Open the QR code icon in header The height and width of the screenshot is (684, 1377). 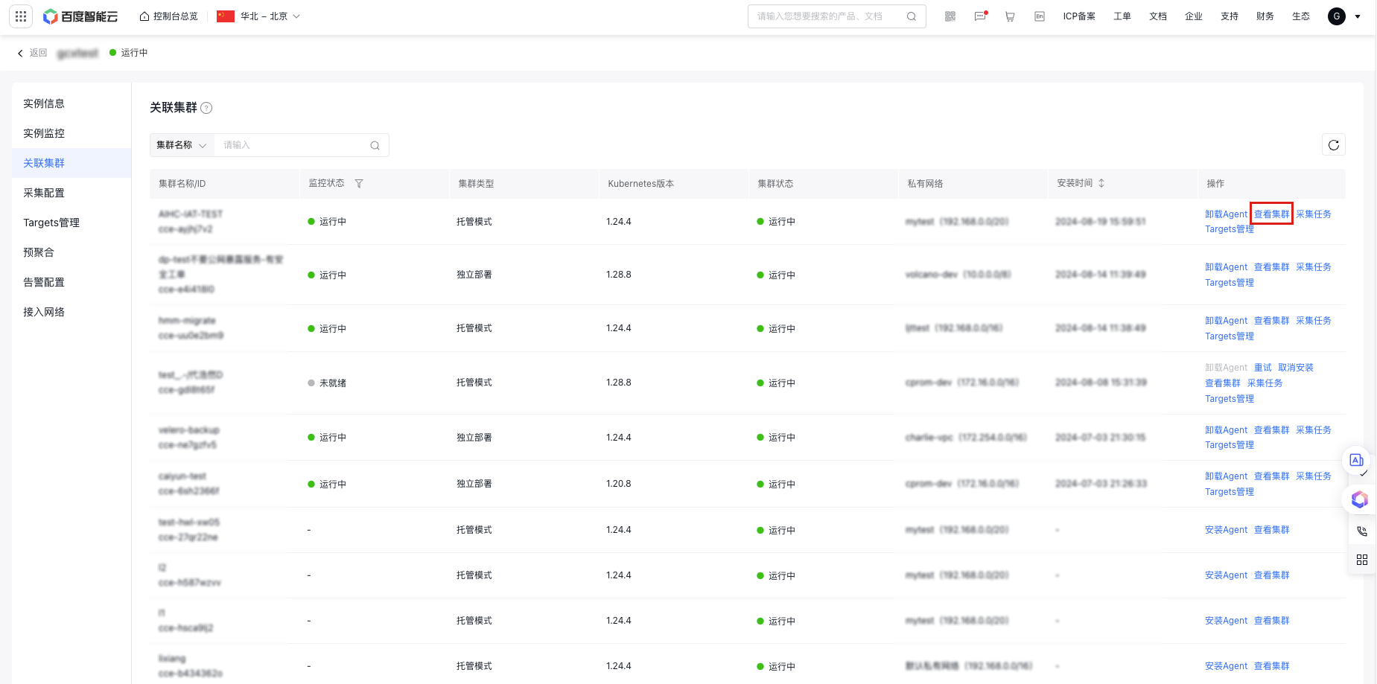950,16
